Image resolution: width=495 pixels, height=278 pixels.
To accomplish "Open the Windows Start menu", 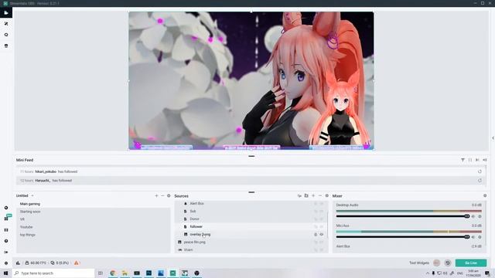I will pyautogui.click(x=5, y=273).
